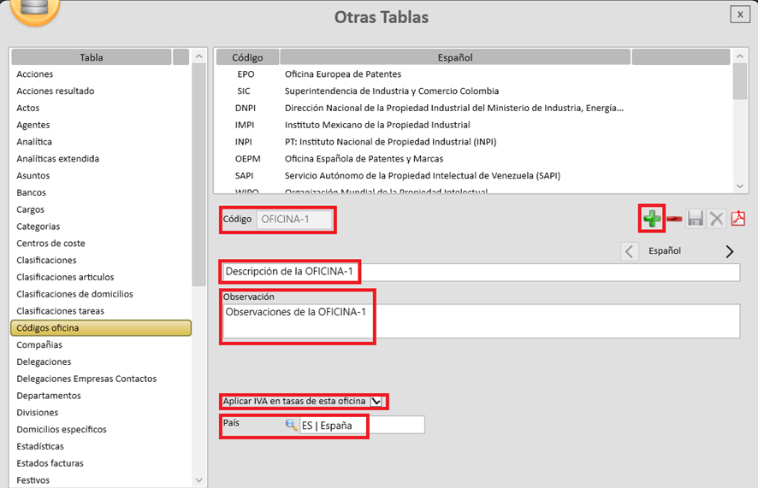
Task: Switch to next language with right arrow
Action: (x=730, y=251)
